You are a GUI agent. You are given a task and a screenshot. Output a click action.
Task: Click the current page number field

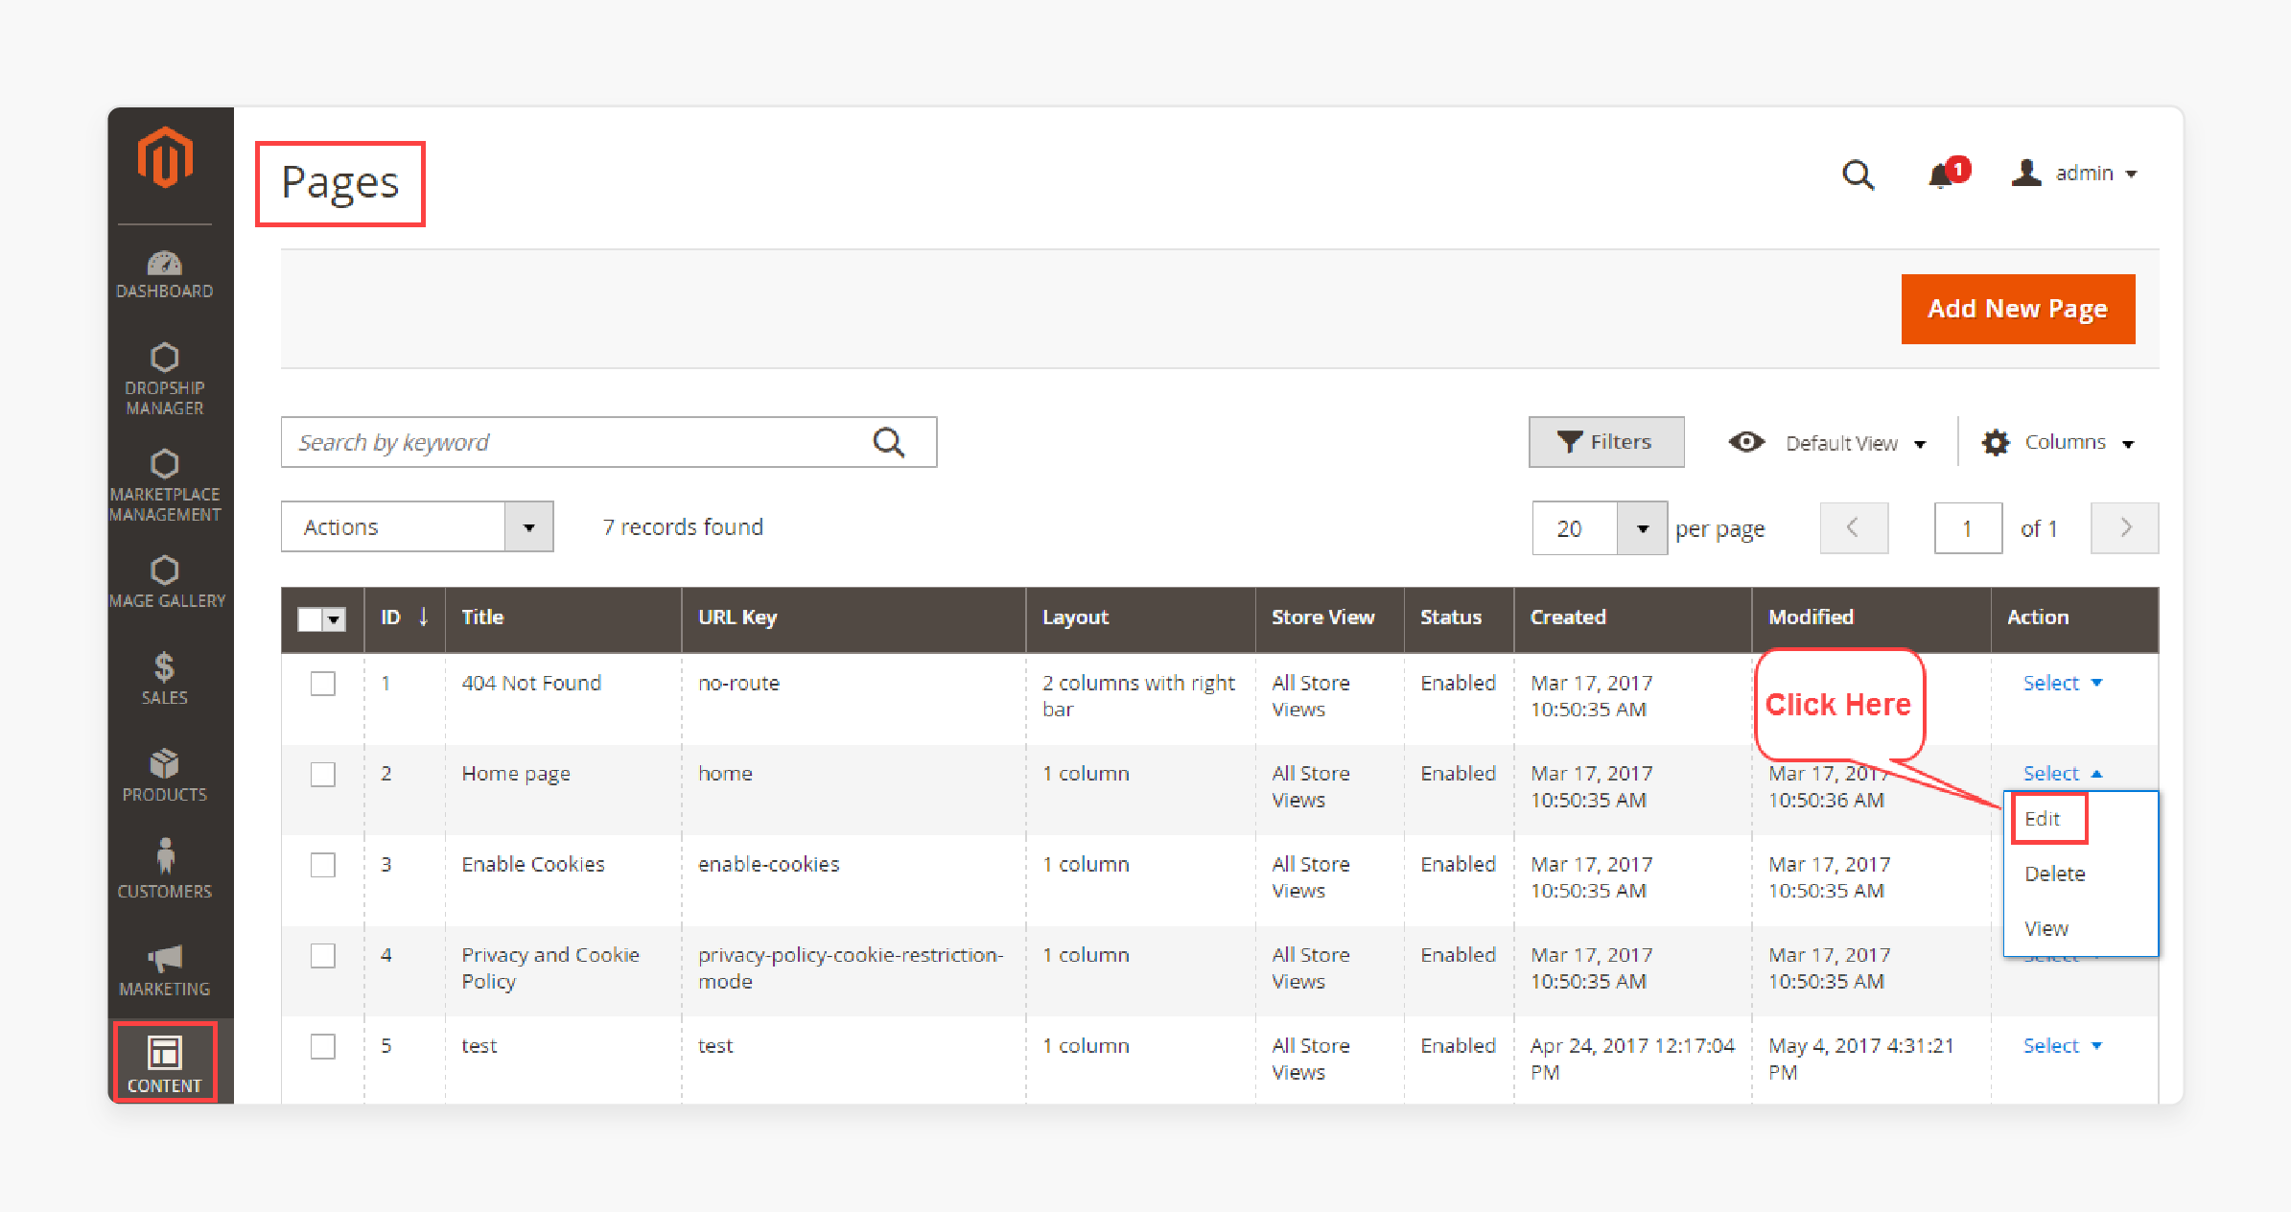coord(1968,528)
